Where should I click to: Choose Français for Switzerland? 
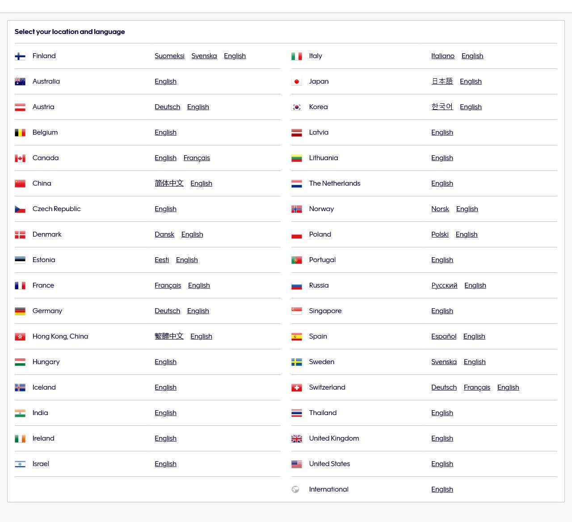pyautogui.click(x=477, y=387)
